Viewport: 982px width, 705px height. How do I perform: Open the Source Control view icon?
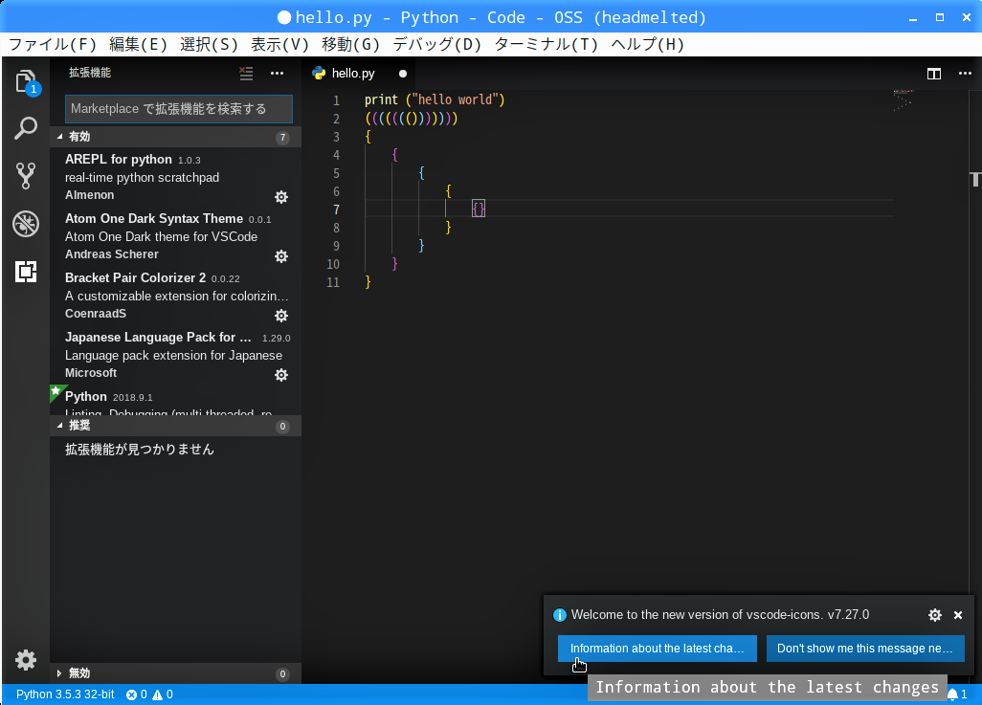[x=26, y=176]
